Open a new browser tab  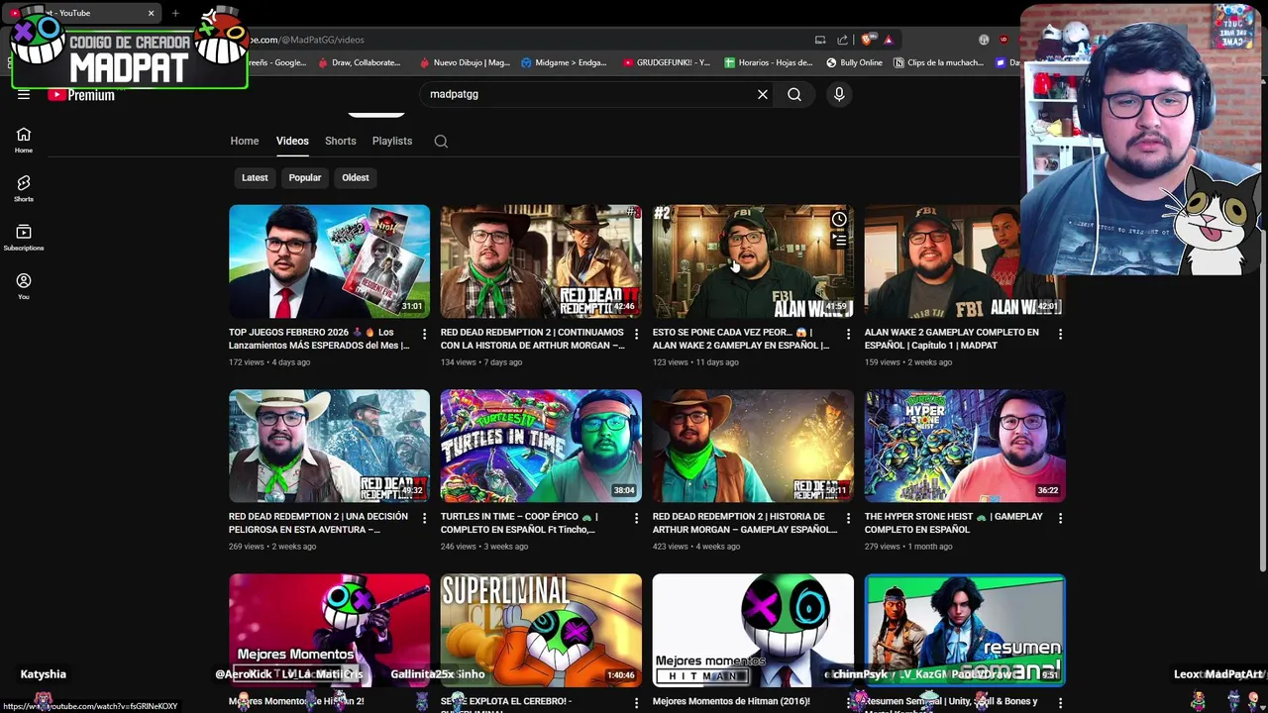click(x=175, y=13)
